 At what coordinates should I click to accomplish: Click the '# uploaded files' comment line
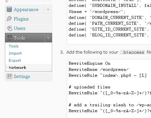pyautogui.click(x=89, y=87)
